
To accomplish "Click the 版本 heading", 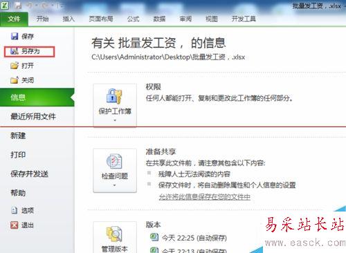I will coord(153,224).
